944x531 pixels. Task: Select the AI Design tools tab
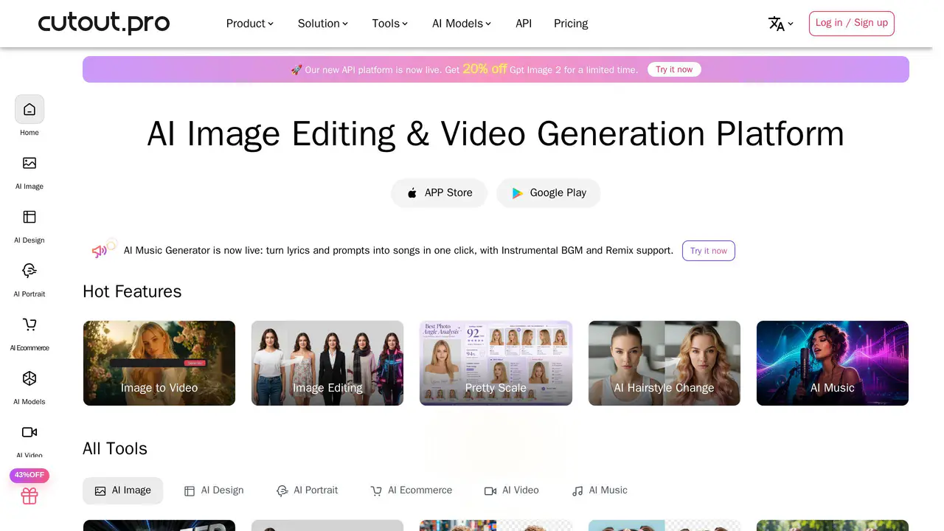click(214, 490)
